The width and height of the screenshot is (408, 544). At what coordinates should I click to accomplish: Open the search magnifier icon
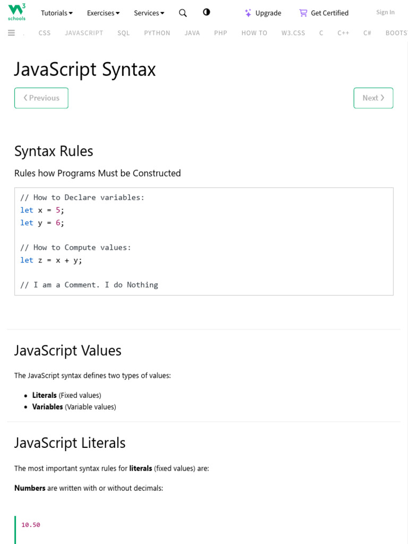click(183, 13)
